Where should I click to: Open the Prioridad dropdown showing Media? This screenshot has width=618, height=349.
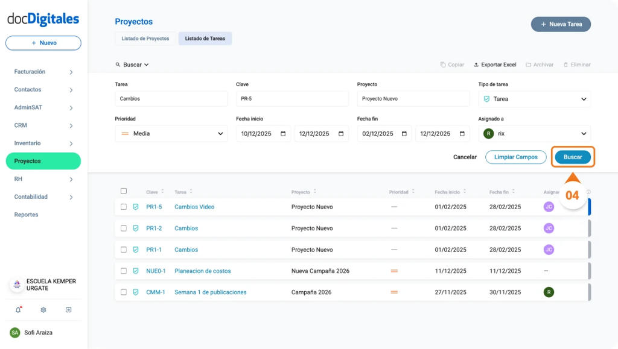point(171,134)
